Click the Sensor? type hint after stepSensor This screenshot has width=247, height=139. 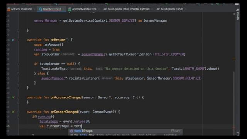point(69,54)
